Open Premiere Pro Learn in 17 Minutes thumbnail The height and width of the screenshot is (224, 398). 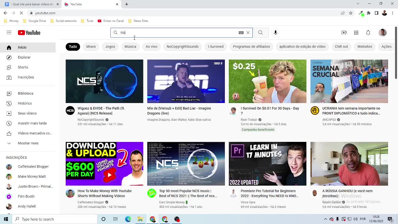(x=267, y=164)
